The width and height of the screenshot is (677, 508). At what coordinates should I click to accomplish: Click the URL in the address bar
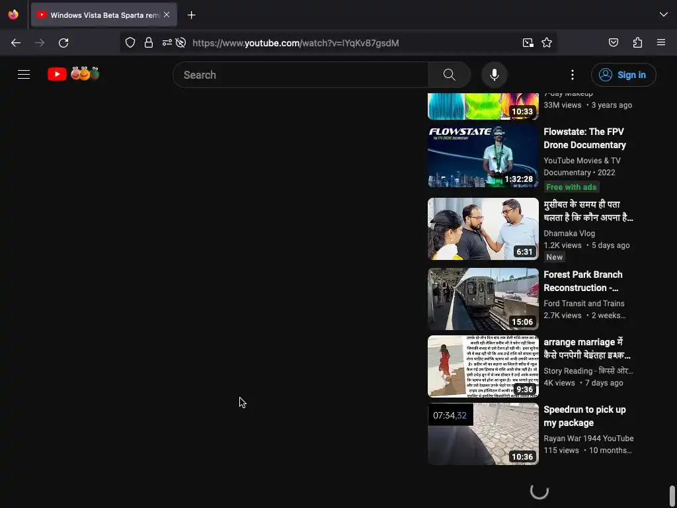(x=296, y=43)
